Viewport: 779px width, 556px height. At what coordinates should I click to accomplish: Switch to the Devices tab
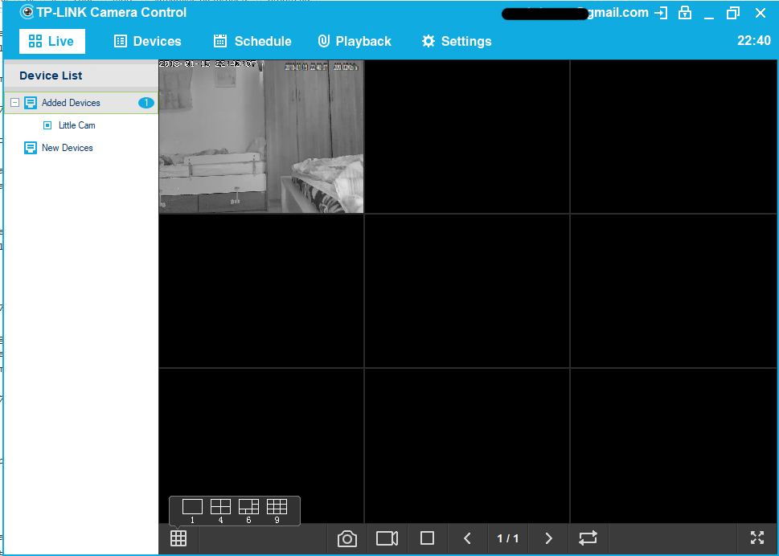(148, 42)
